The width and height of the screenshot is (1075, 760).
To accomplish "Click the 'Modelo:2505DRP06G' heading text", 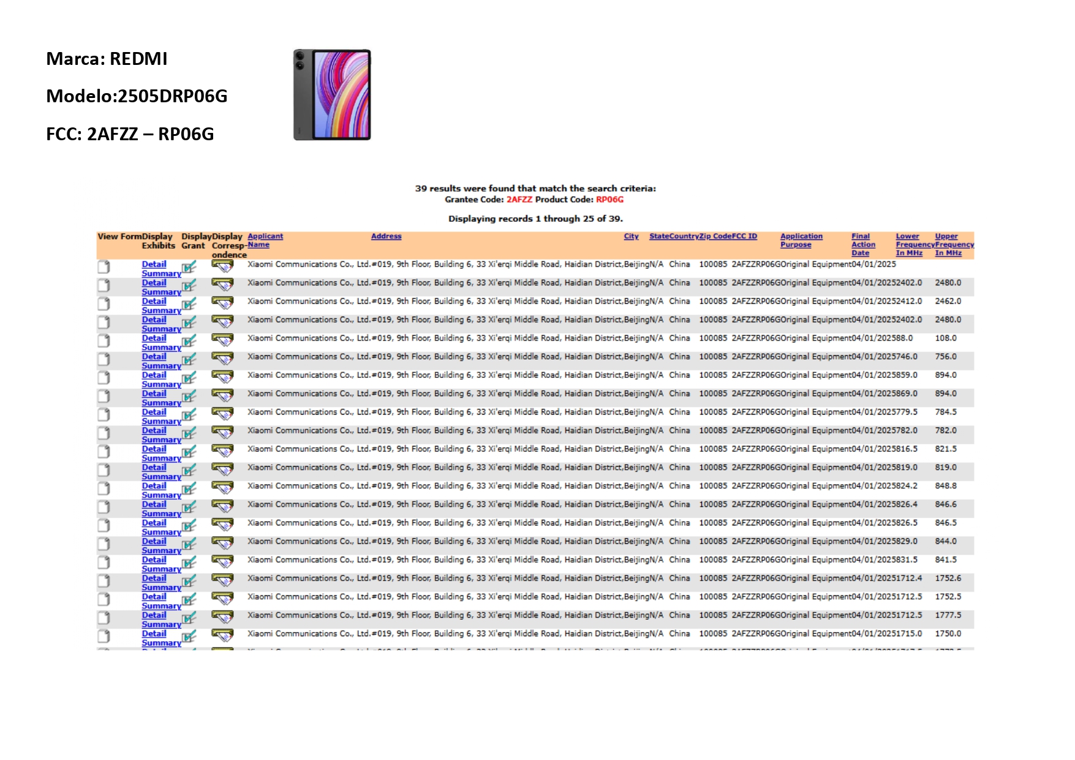I will click(x=137, y=96).
